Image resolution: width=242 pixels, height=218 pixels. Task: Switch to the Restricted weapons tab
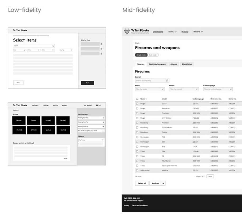click(157, 64)
